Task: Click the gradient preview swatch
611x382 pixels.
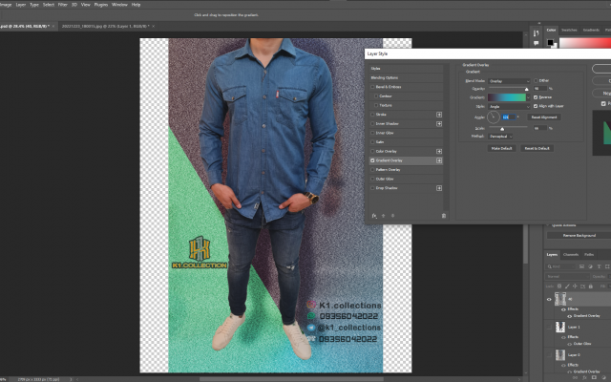Action: (507, 97)
